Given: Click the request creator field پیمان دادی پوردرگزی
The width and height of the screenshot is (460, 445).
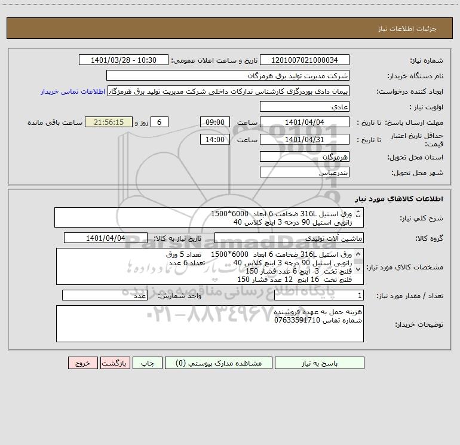Looking at the screenshot, I should (228, 91).
